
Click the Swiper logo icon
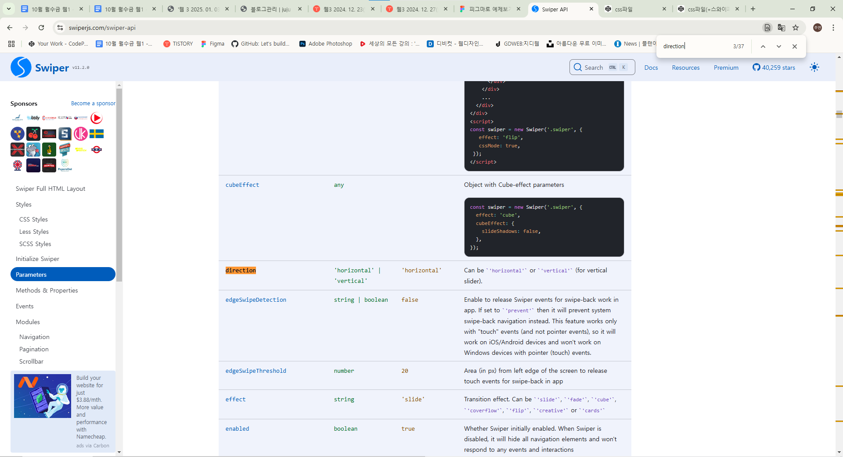[x=21, y=67]
